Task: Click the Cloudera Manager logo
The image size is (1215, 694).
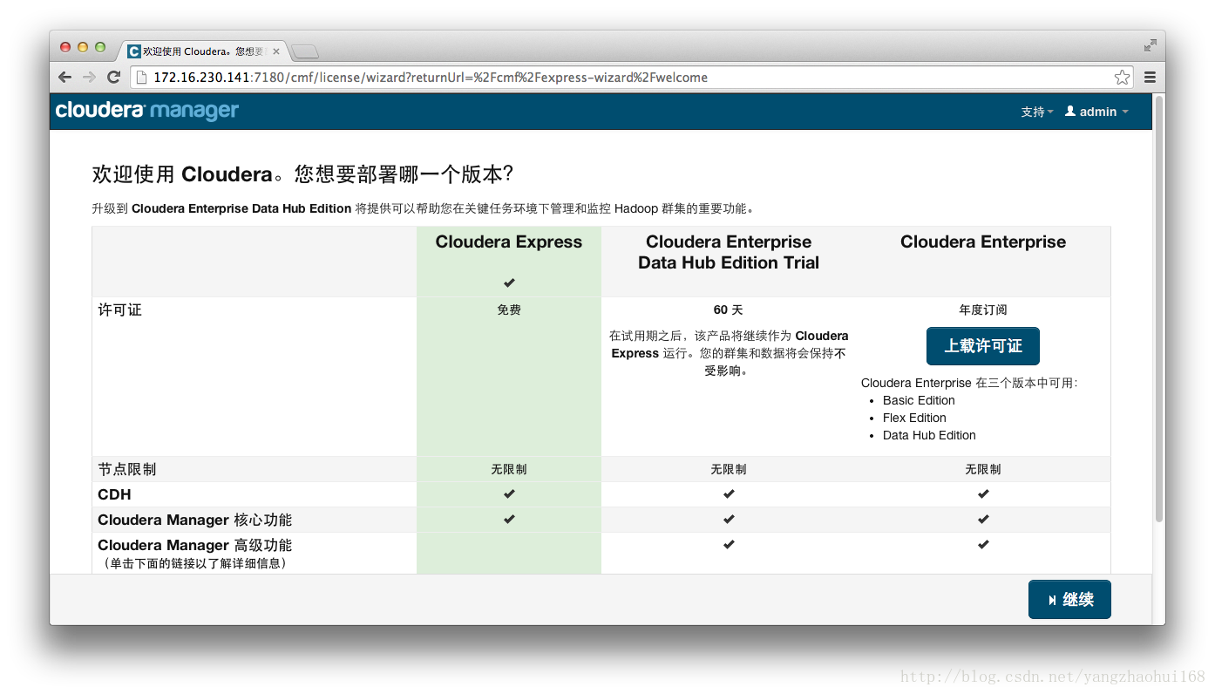Action: 147,111
